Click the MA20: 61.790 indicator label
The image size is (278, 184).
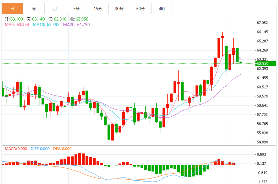click(x=76, y=24)
